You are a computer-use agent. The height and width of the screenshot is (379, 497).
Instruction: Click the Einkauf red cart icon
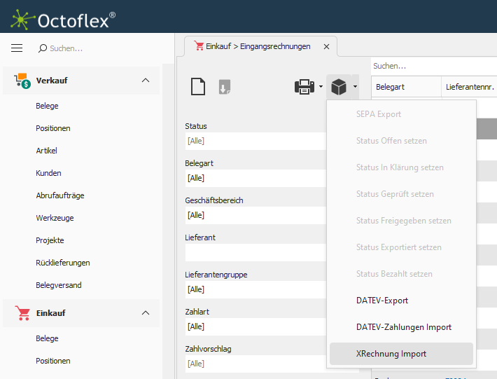pyautogui.click(x=22, y=313)
